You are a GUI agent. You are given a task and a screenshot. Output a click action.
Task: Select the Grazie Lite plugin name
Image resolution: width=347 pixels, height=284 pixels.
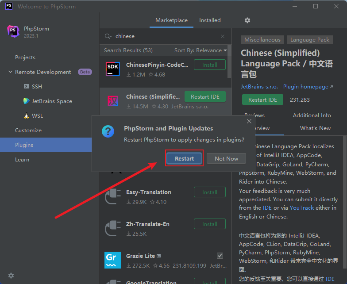(x=141, y=256)
